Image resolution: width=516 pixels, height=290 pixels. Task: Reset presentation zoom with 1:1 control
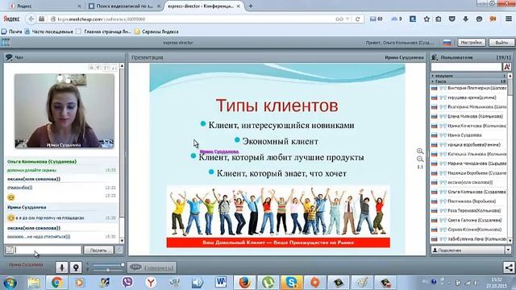pos(420,167)
